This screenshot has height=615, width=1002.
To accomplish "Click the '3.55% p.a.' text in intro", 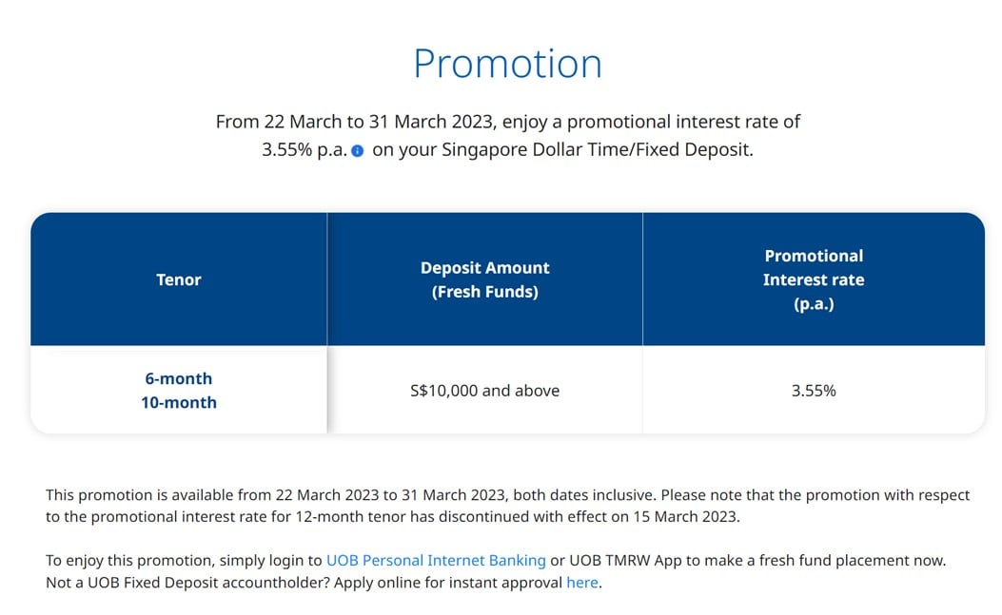I will (x=305, y=149).
